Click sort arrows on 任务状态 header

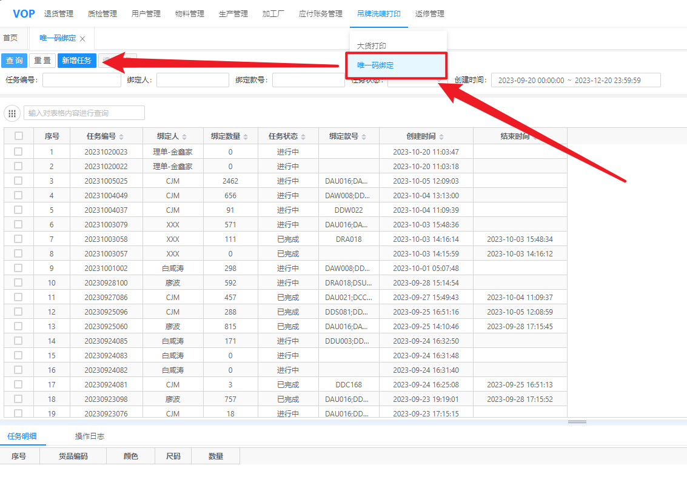[304, 137]
